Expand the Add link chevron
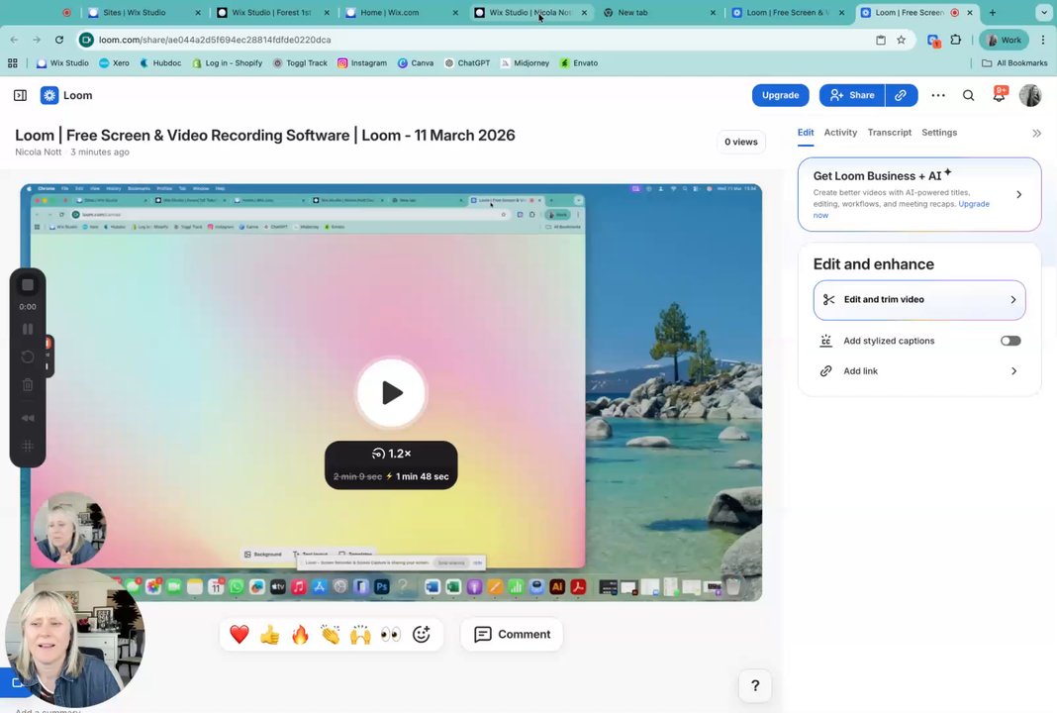 (x=1013, y=371)
